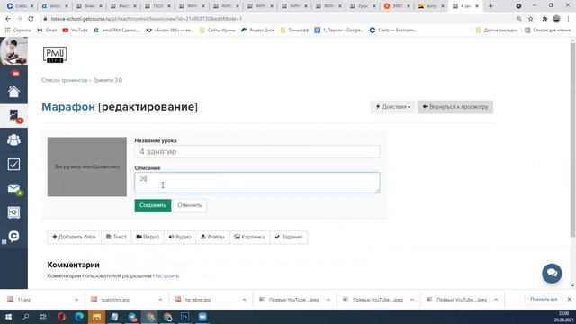Add a Видео block
This screenshot has width=576, height=324.
point(148,237)
